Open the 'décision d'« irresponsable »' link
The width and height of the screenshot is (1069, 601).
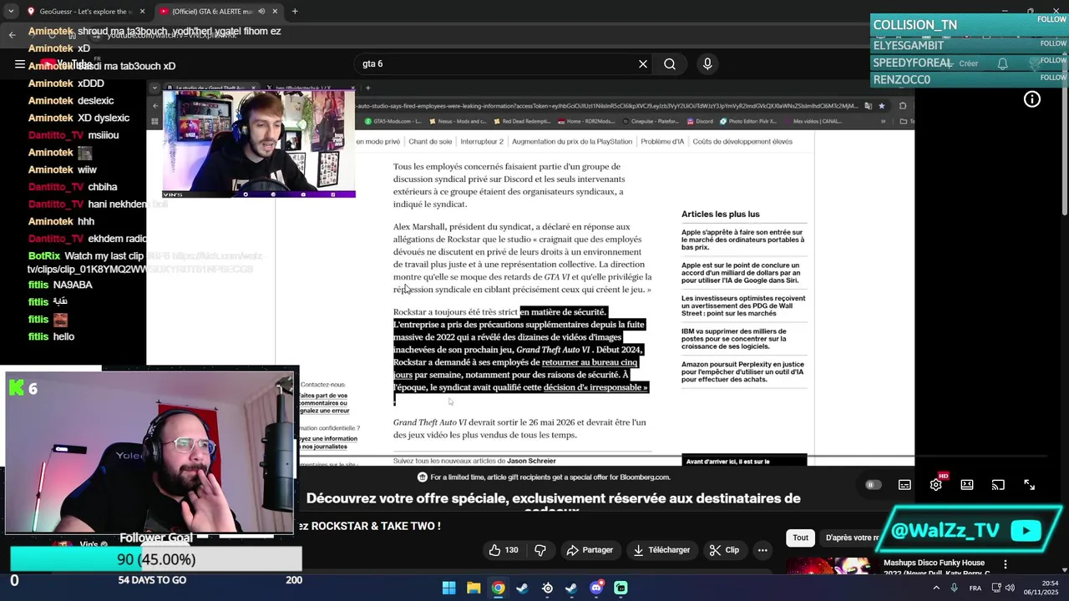coord(595,387)
